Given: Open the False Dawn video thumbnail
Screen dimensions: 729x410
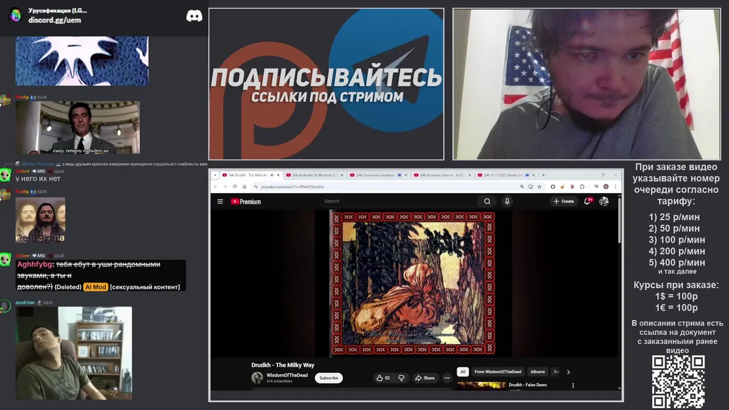Looking at the screenshot, I should tap(481, 386).
